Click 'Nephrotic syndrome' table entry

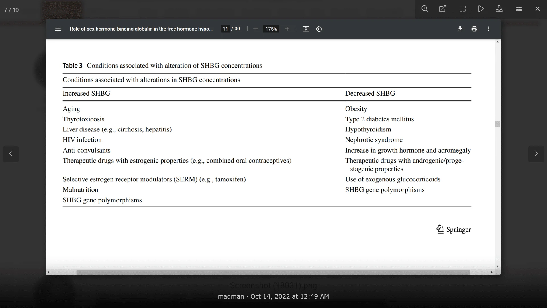tap(374, 140)
